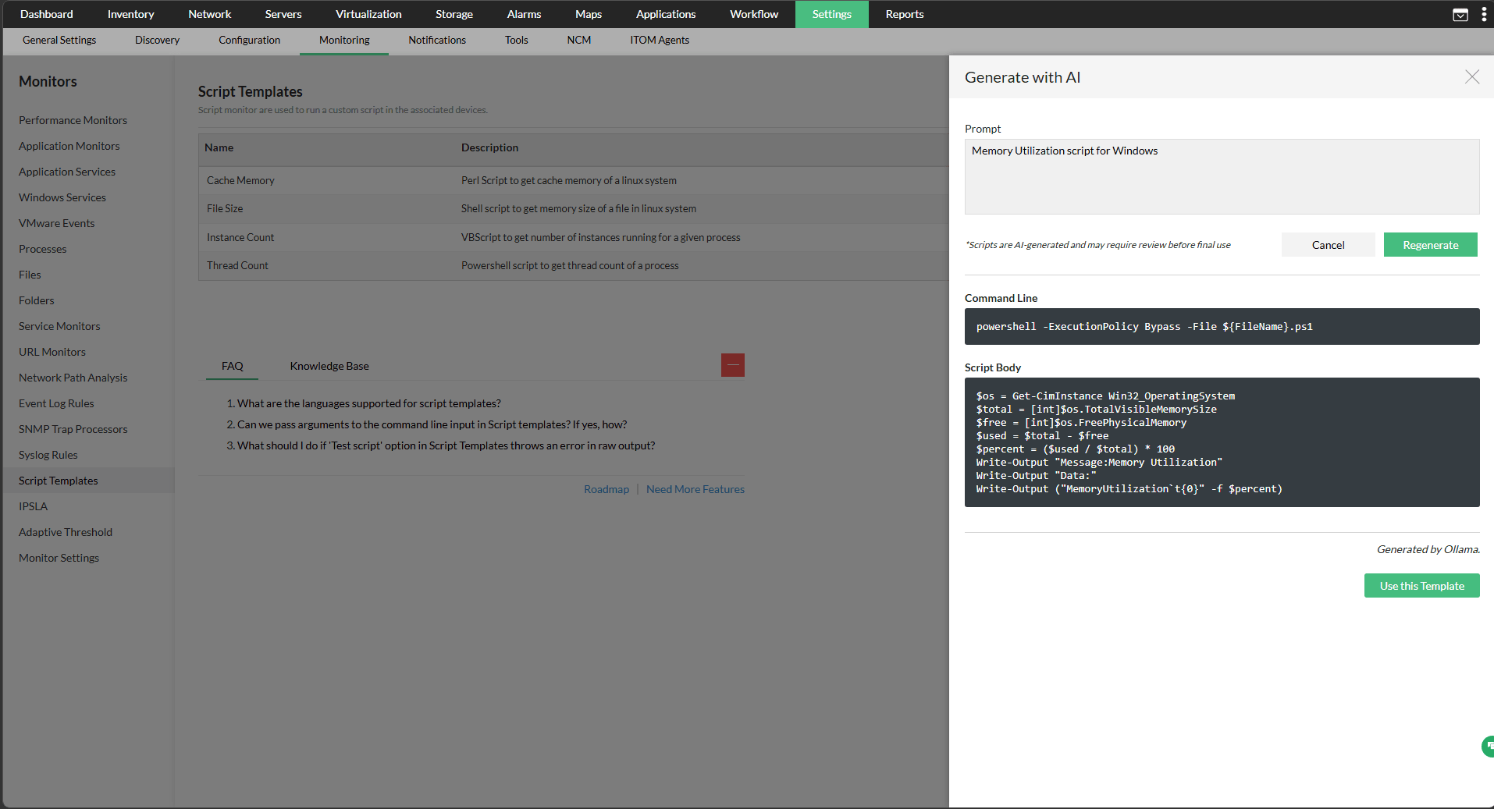Click Use this Template button
Image resolution: width=1494 pixels, height=809 pixels.
pyautogui.click(x=1421, y=586)
